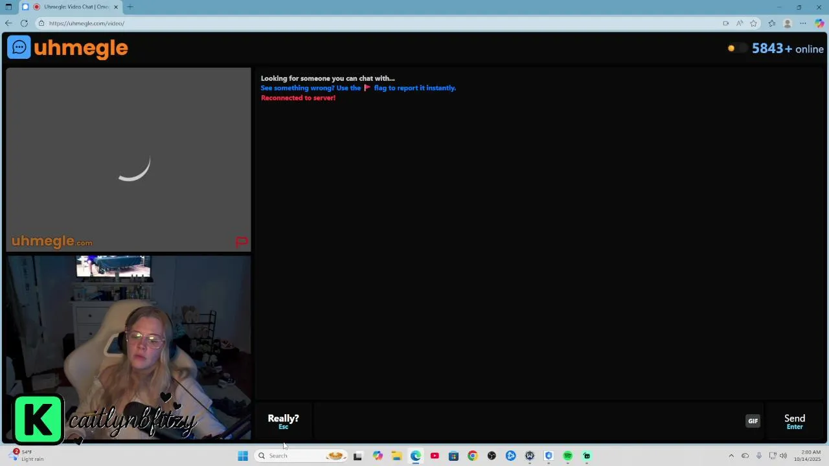The image size is (829, 466).
Task: Click the microphone tray icon
Action: coord(758,456)
